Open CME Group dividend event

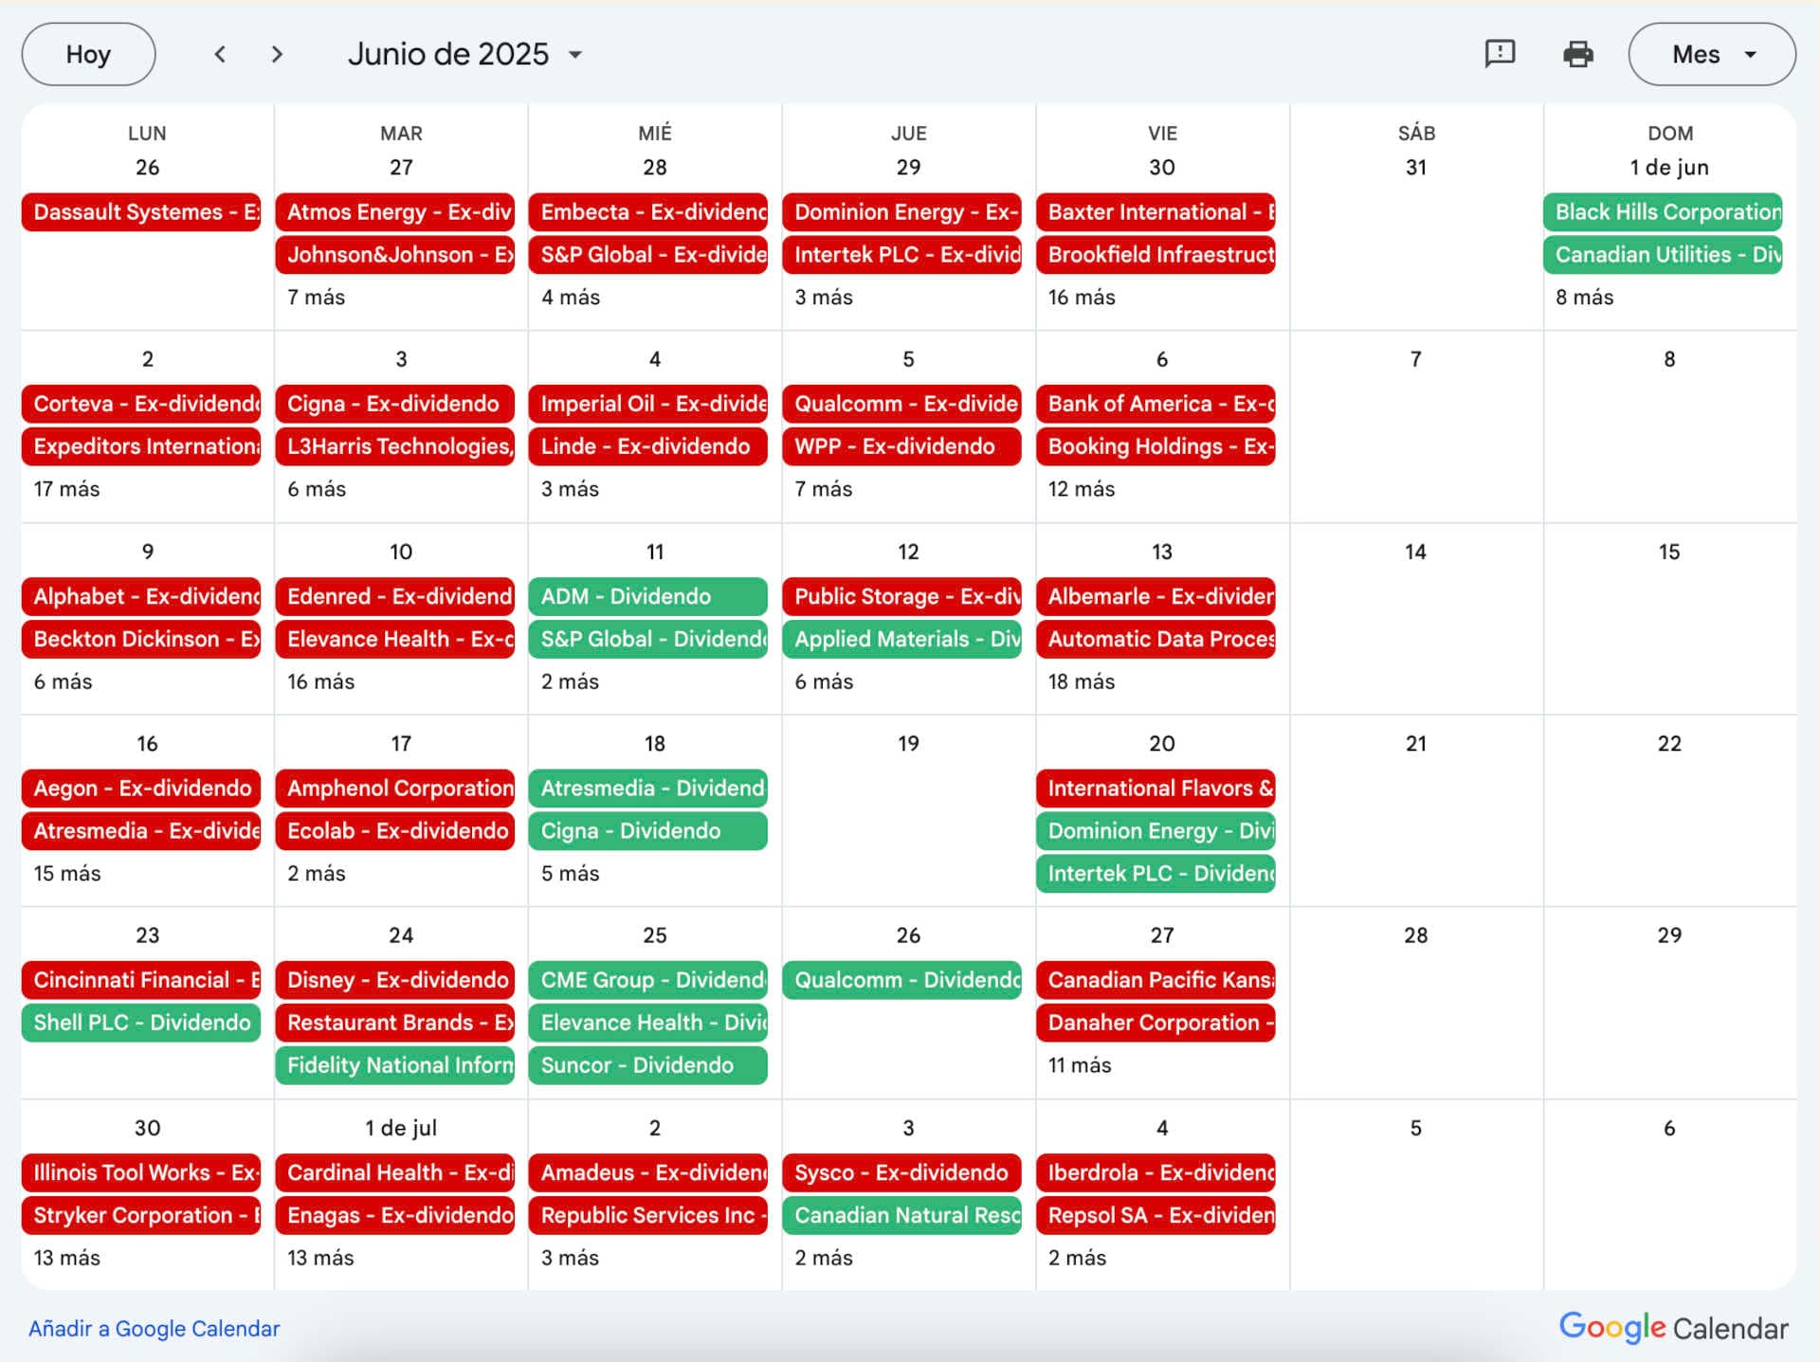tap(648, 980)
